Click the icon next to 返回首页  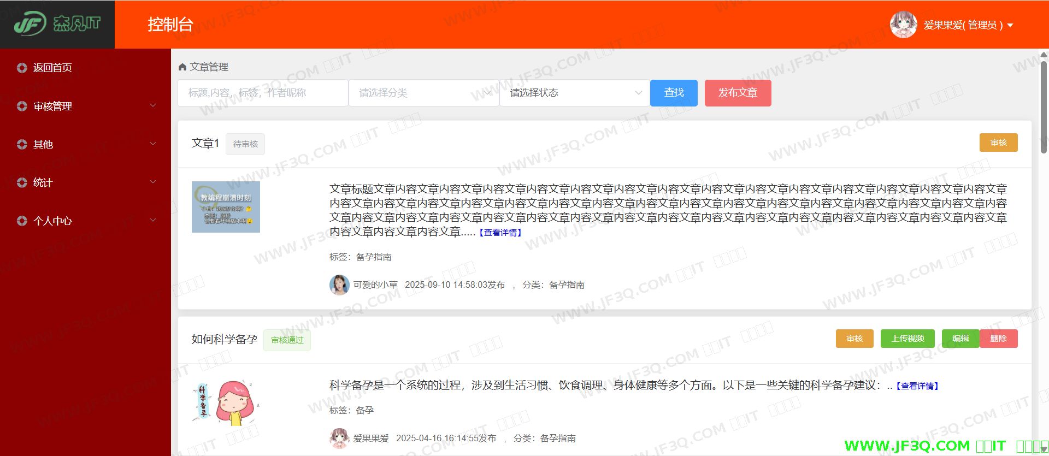click(x=22, y=68)
